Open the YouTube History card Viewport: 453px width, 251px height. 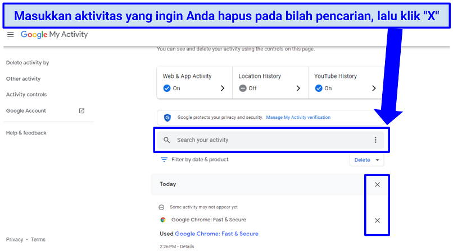(346, 82)
